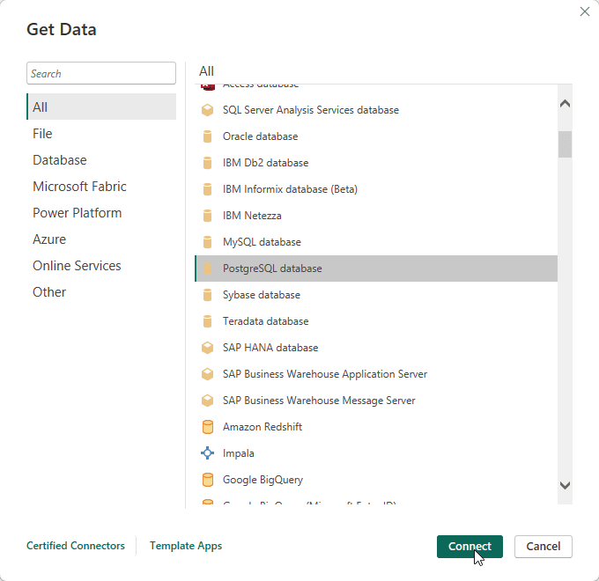
Task: Pick "IBM Informix database (Beta)" text
Action: 290,189
